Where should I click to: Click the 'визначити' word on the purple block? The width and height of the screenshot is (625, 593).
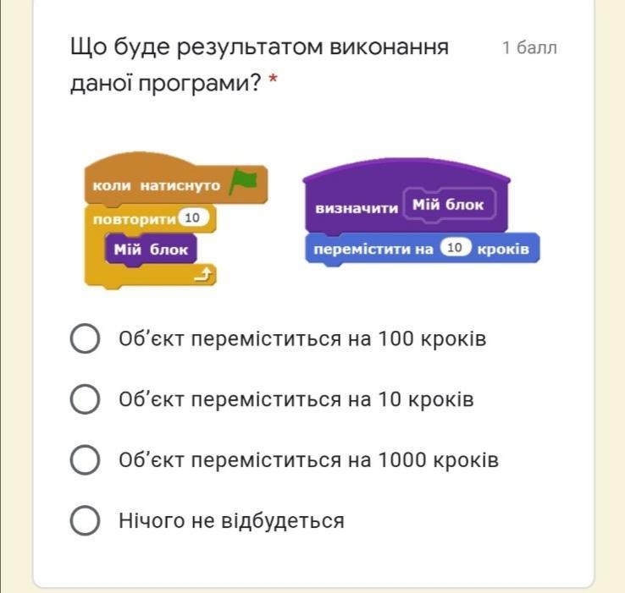click(357, 208)
